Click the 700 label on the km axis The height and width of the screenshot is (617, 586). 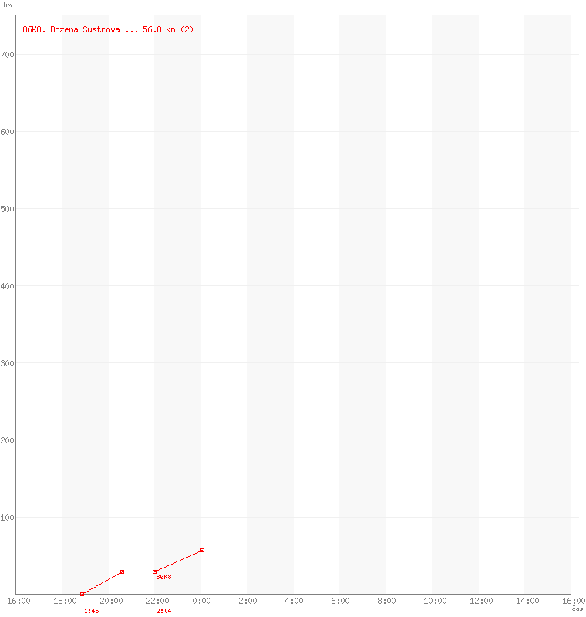point(8,54)
